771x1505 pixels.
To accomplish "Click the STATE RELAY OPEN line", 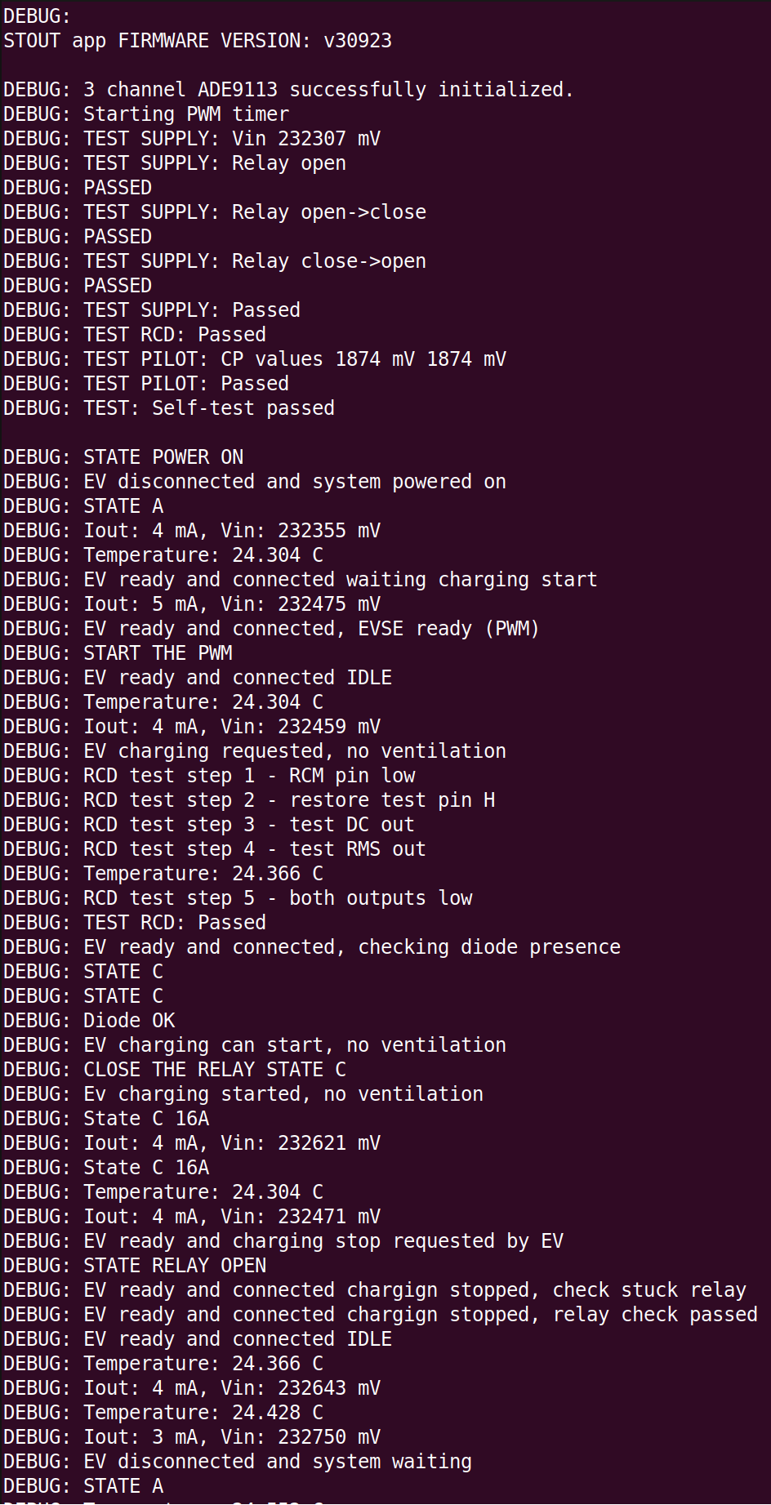I will (175, 1266).
